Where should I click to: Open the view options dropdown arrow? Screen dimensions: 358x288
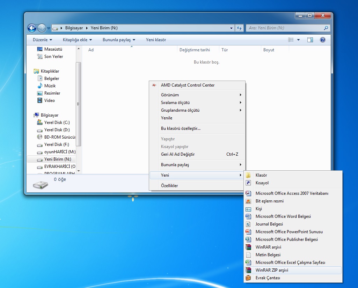298,40
